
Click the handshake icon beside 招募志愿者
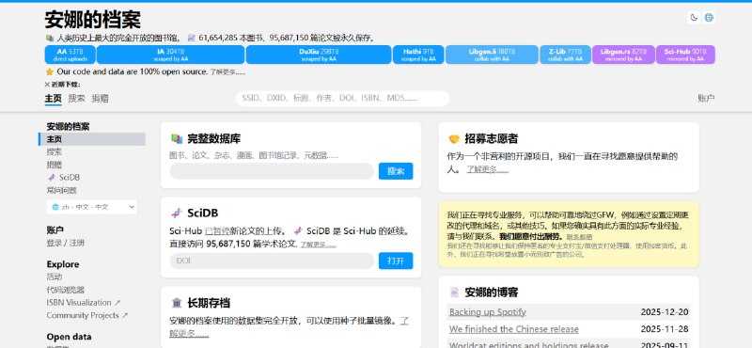click(x=454, y=139)
